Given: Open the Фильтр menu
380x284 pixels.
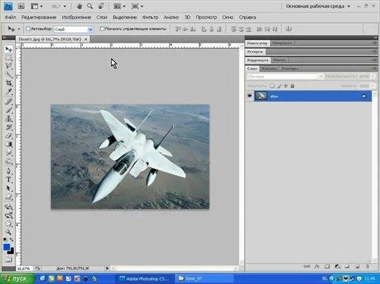Looking at the screenshot, I should [150, 17].
